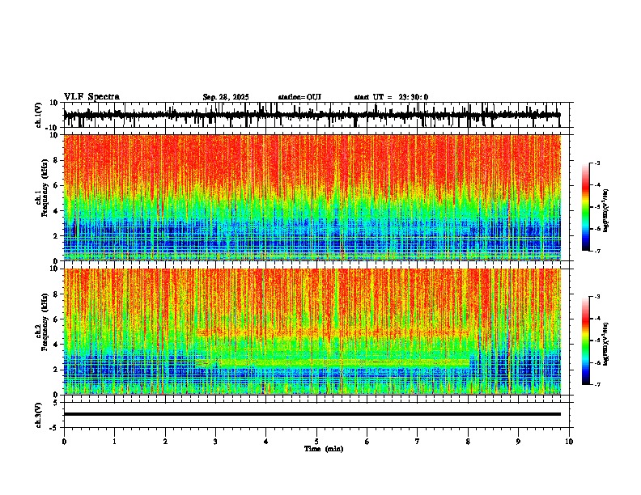Click the flat ch.3 black trace line
641x495 pixels.
click(312, 414)
